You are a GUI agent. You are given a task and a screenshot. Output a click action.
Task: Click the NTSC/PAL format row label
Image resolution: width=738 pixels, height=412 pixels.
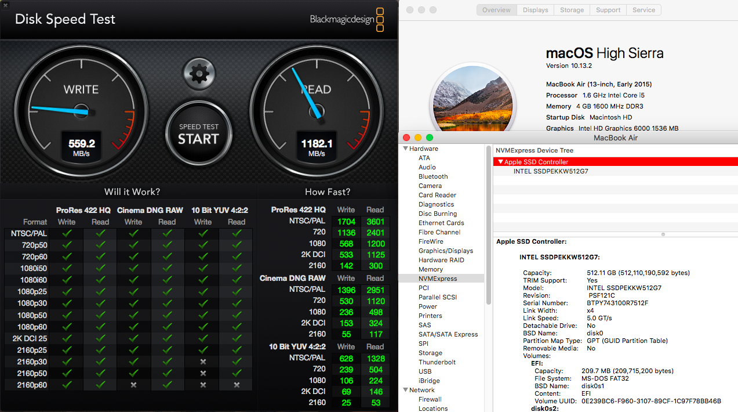pos(29,233)
